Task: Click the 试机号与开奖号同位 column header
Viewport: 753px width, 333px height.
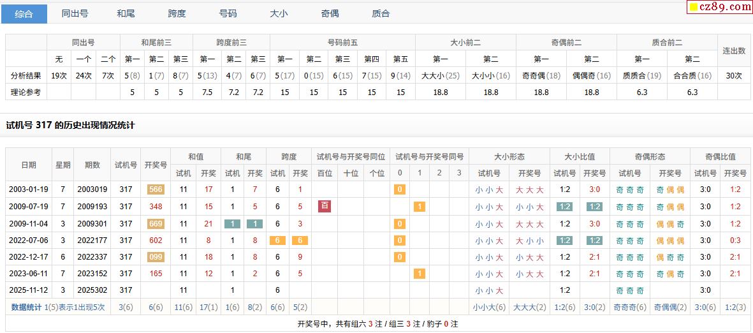Action: pyautogui.click(x=351, y=156)
